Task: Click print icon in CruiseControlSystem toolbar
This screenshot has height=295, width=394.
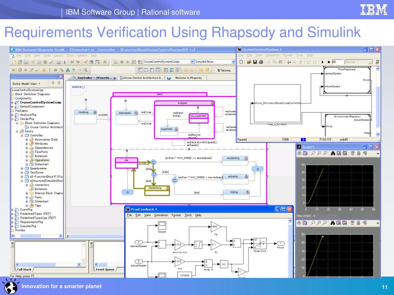Action: click(x=261, y=62)
